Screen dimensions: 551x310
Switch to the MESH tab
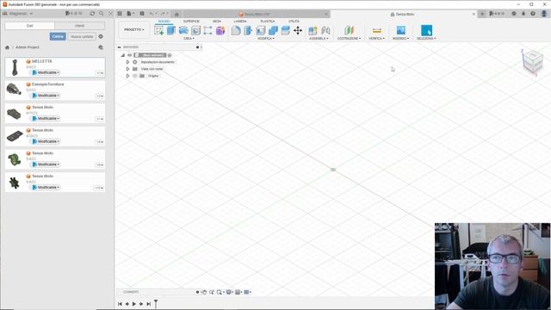coord(217,22)
